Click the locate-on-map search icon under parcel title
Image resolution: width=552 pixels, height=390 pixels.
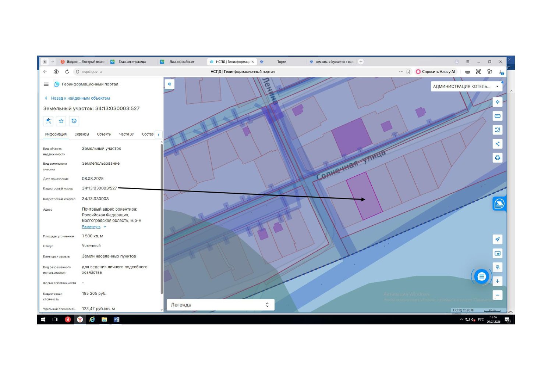48,121
